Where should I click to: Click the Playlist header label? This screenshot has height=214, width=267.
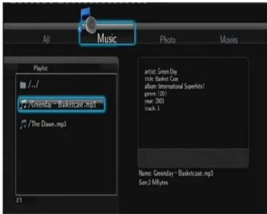click(40, 68)
